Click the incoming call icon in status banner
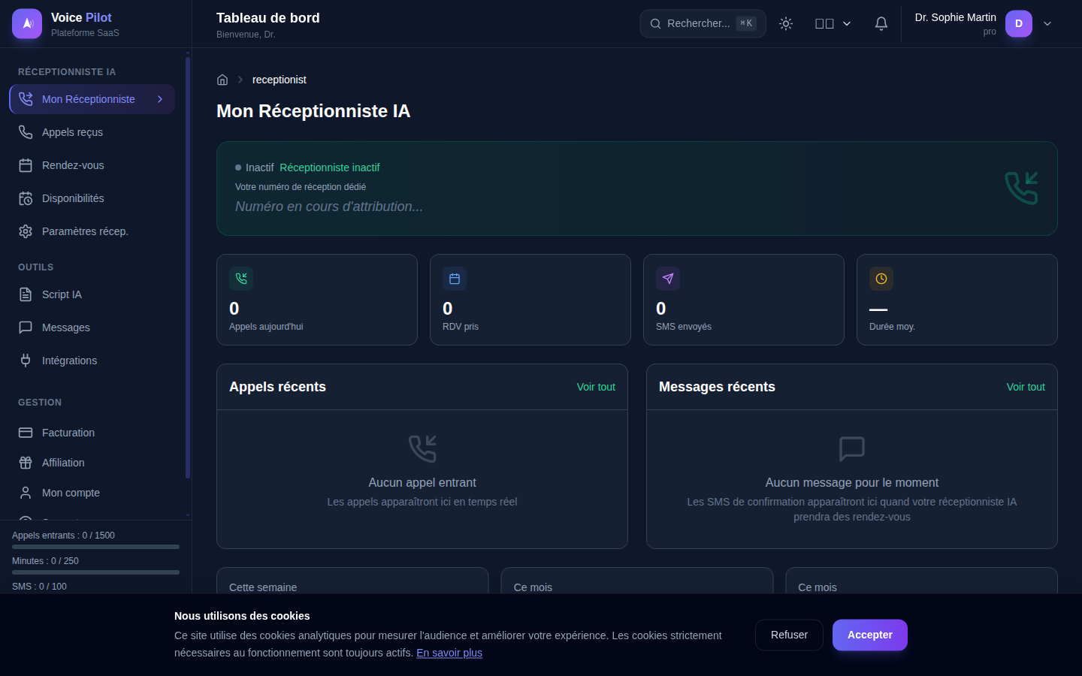1082x676 pixels. (1022, 188)
